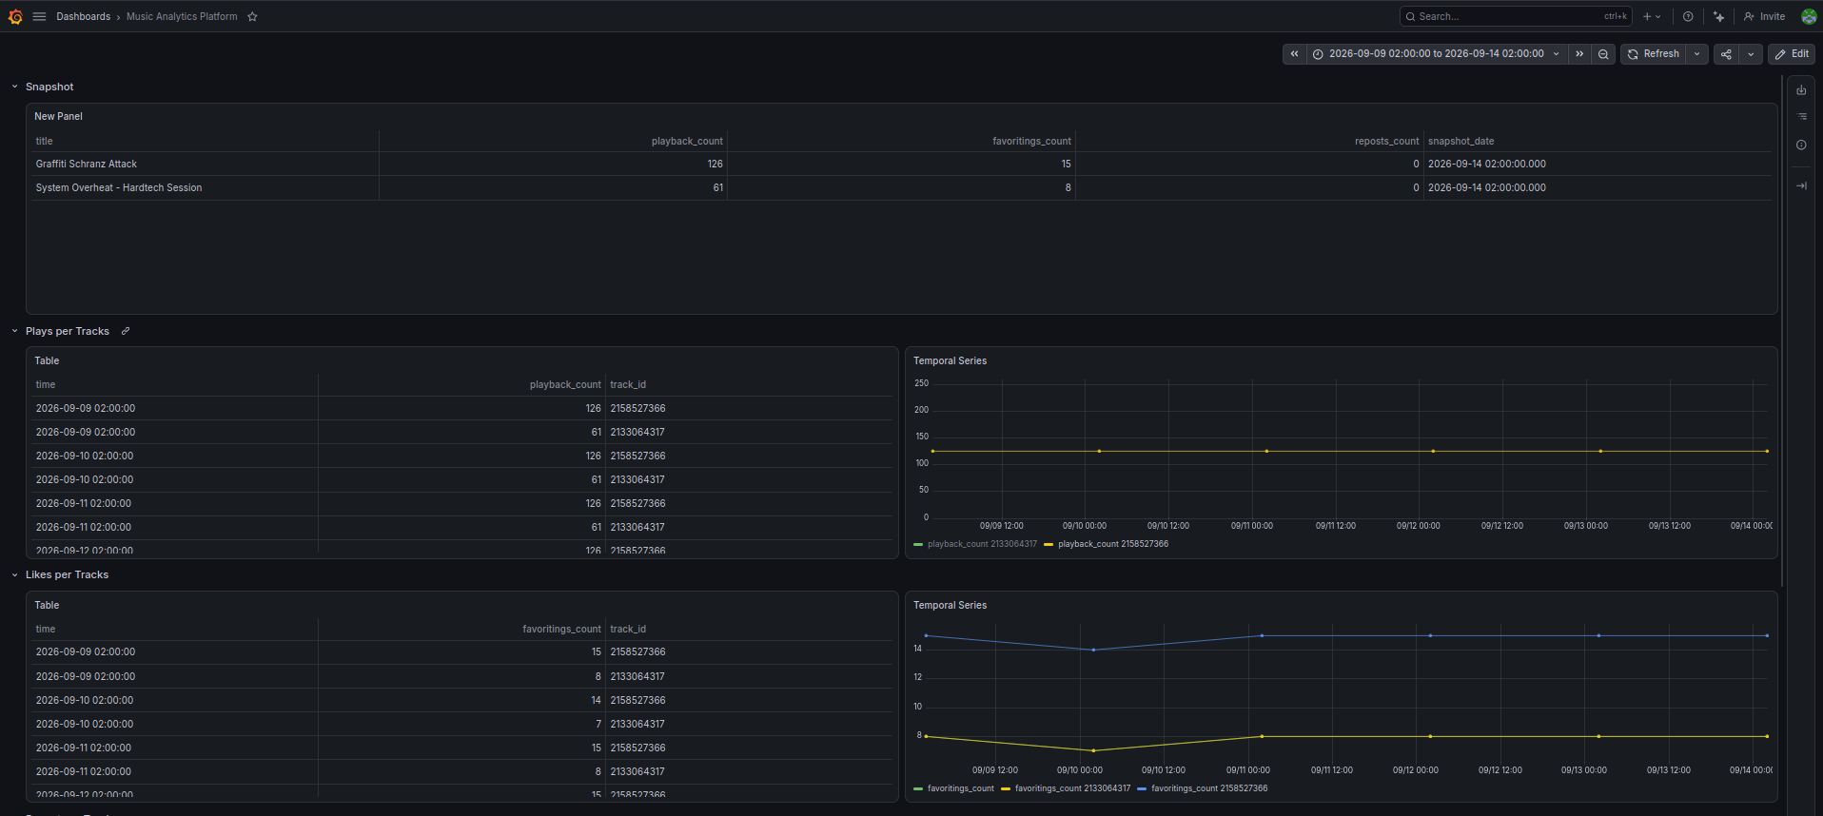
Task: Click the dock sidebar arrow icon
Action: click(1801, 186)
